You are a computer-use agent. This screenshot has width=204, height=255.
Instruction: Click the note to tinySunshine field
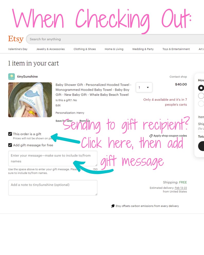click(53, 188)
